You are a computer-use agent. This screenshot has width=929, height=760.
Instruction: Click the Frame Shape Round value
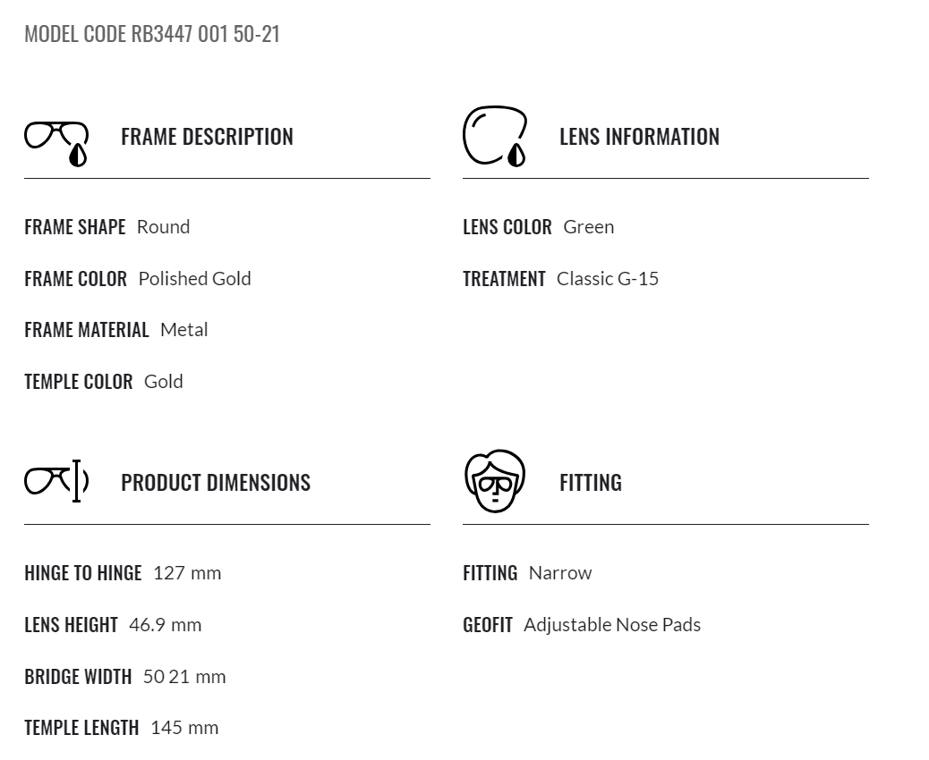click(x=163, y=227)
